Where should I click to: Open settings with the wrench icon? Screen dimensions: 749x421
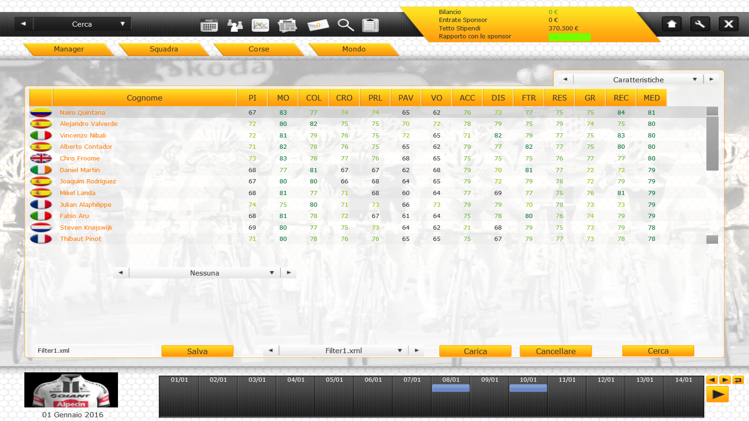(700, 24)
